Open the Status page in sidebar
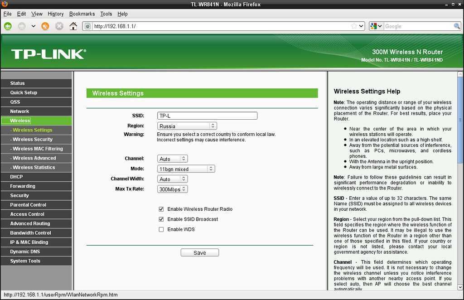This screenshot has width=464, height=300. (36, 83)
